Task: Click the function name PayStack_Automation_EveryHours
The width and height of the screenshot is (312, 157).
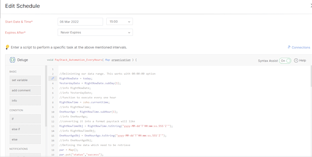Action: coord(78,60)
